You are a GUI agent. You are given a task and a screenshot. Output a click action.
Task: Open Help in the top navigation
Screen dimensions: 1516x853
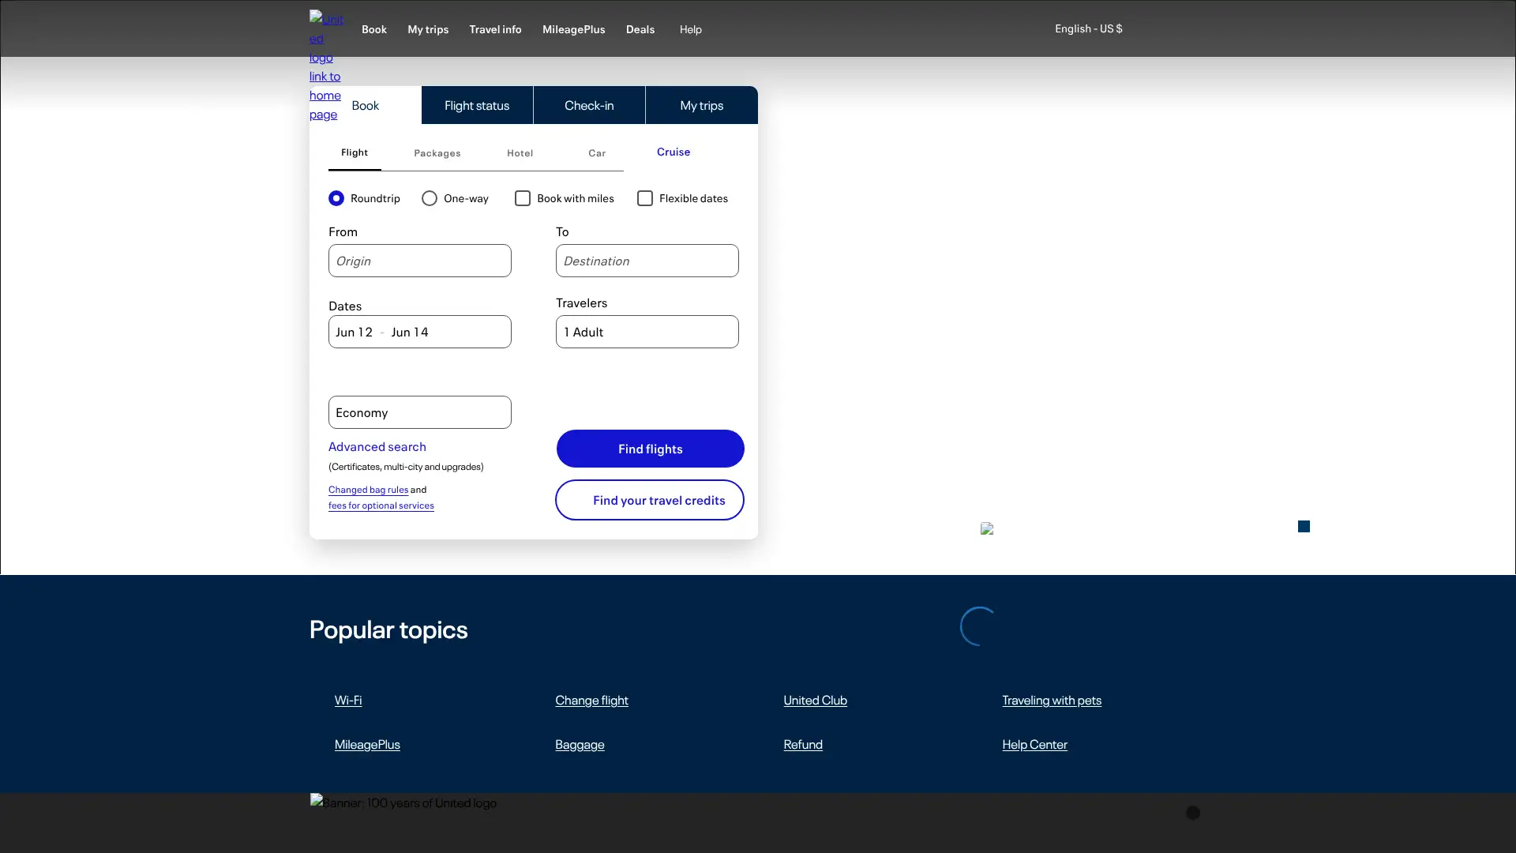(x=691, y=29)
